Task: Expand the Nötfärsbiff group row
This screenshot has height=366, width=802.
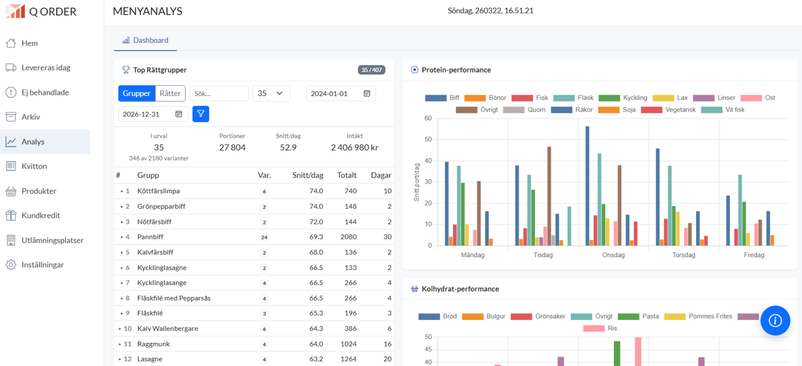Action: click(122, 222)
